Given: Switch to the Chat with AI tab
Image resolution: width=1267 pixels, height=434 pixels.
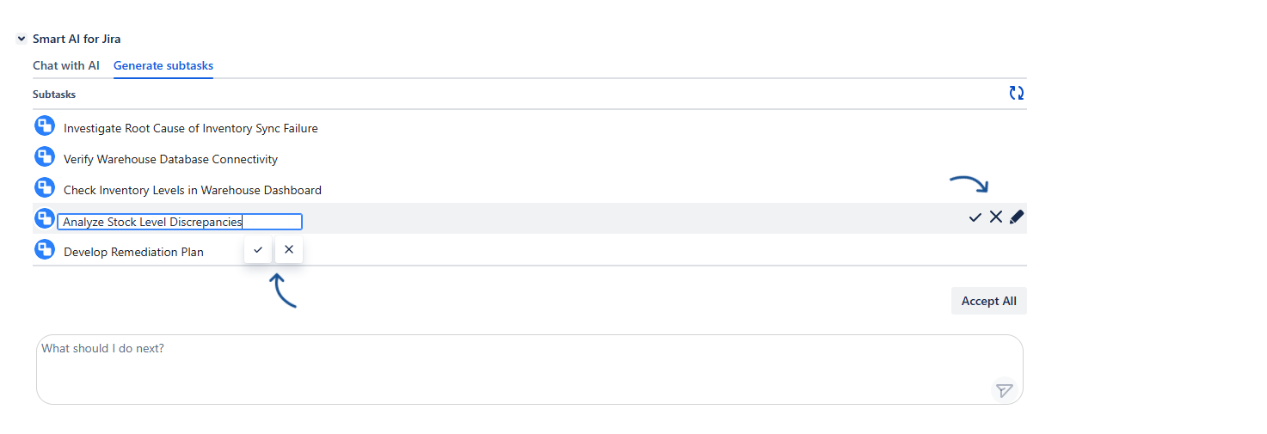Looking at the screenshot, I should click(66, 65).
